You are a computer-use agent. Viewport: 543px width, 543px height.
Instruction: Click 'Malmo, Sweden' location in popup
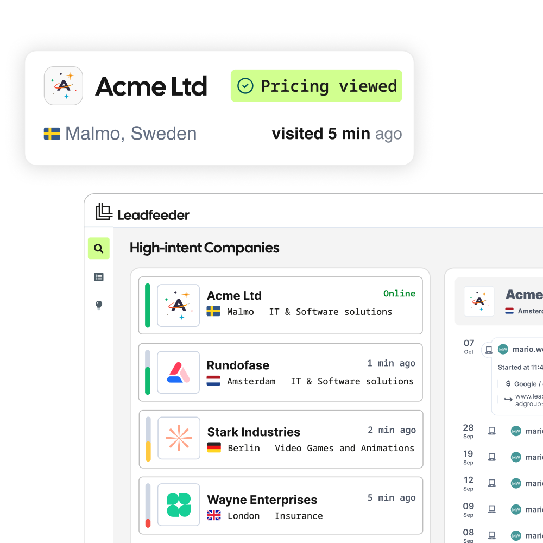tap(131, 134)
